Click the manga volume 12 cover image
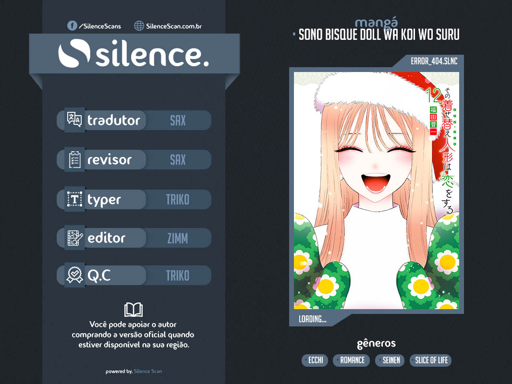Screen dimensions: 512x384 click(x=376, y=190)
